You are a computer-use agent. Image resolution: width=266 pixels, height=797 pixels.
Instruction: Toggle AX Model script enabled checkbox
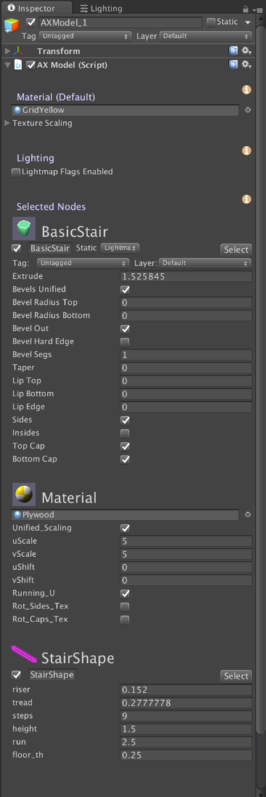(x=31, y=65)
